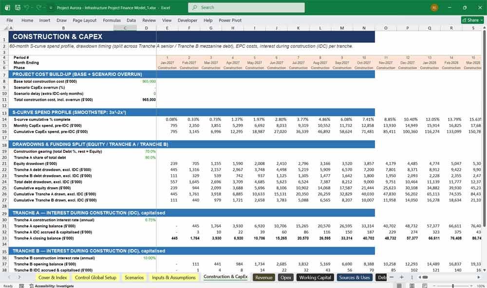The image size is (487, 288).
Task: Click the Select All corner triangle
Action: click(x=6, y=28)
